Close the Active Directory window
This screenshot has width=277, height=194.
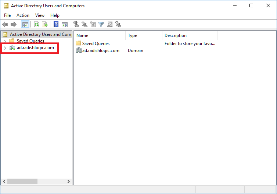coord(268,5)
